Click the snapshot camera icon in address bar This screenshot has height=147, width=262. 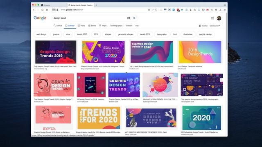click(149, 10)
